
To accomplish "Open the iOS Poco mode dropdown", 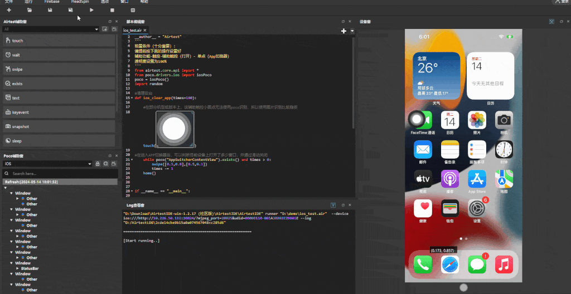I will (x=48, y=164).
